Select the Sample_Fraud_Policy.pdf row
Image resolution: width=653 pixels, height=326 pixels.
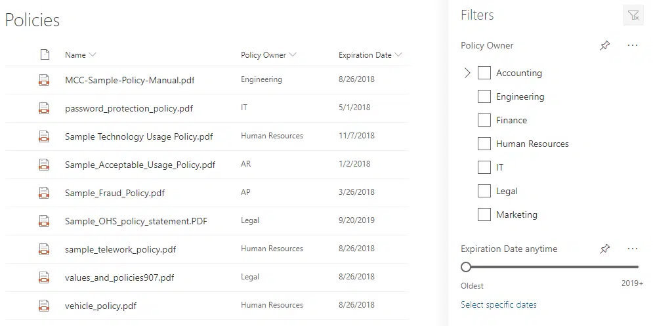(207, 193)
